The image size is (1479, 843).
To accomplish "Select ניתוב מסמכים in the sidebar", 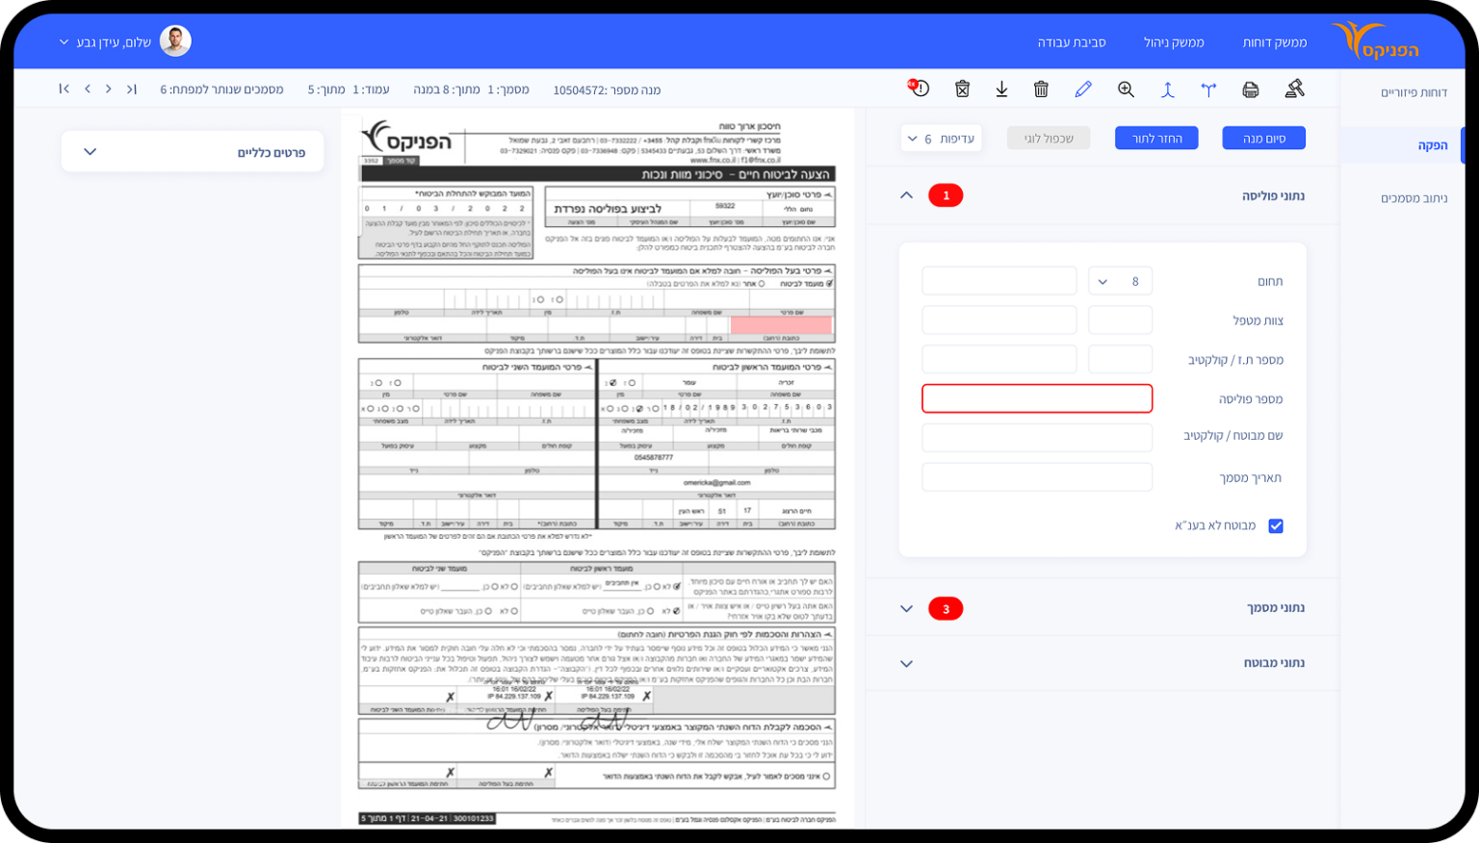I will (x=1413, y=198).
